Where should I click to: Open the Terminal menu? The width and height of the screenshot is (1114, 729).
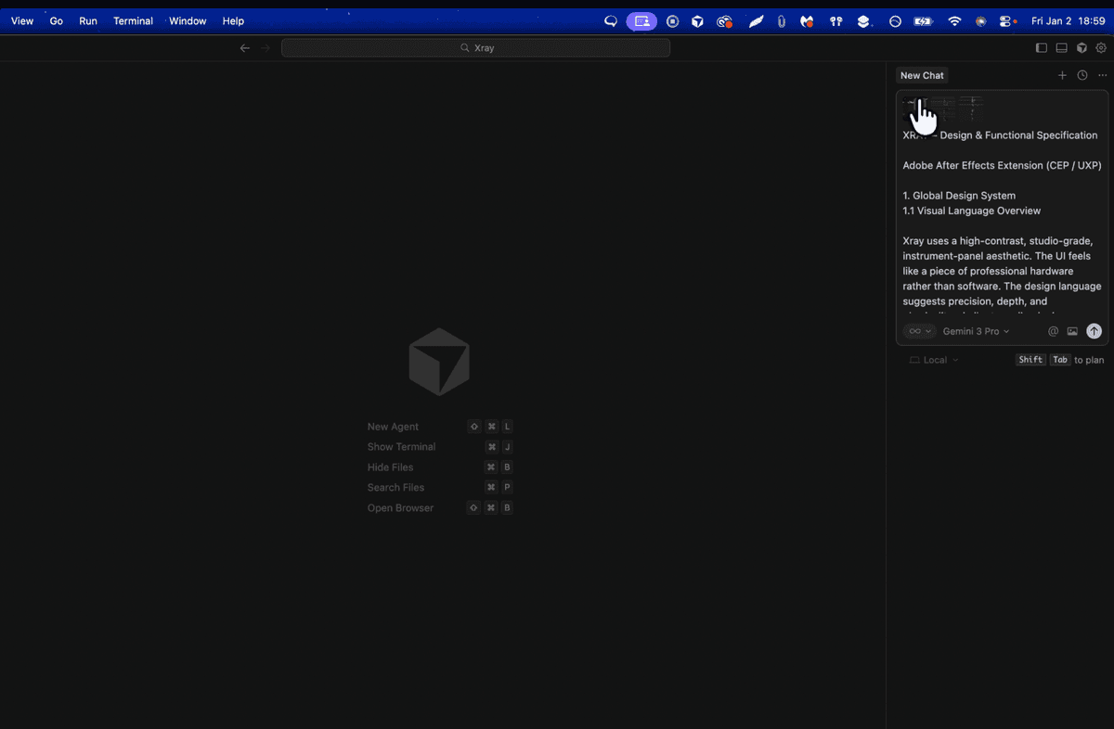[x=133, y=20]
